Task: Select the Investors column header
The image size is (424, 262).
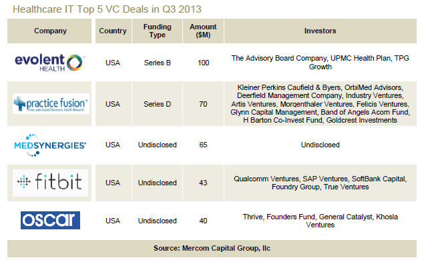Action: (320, 31)
